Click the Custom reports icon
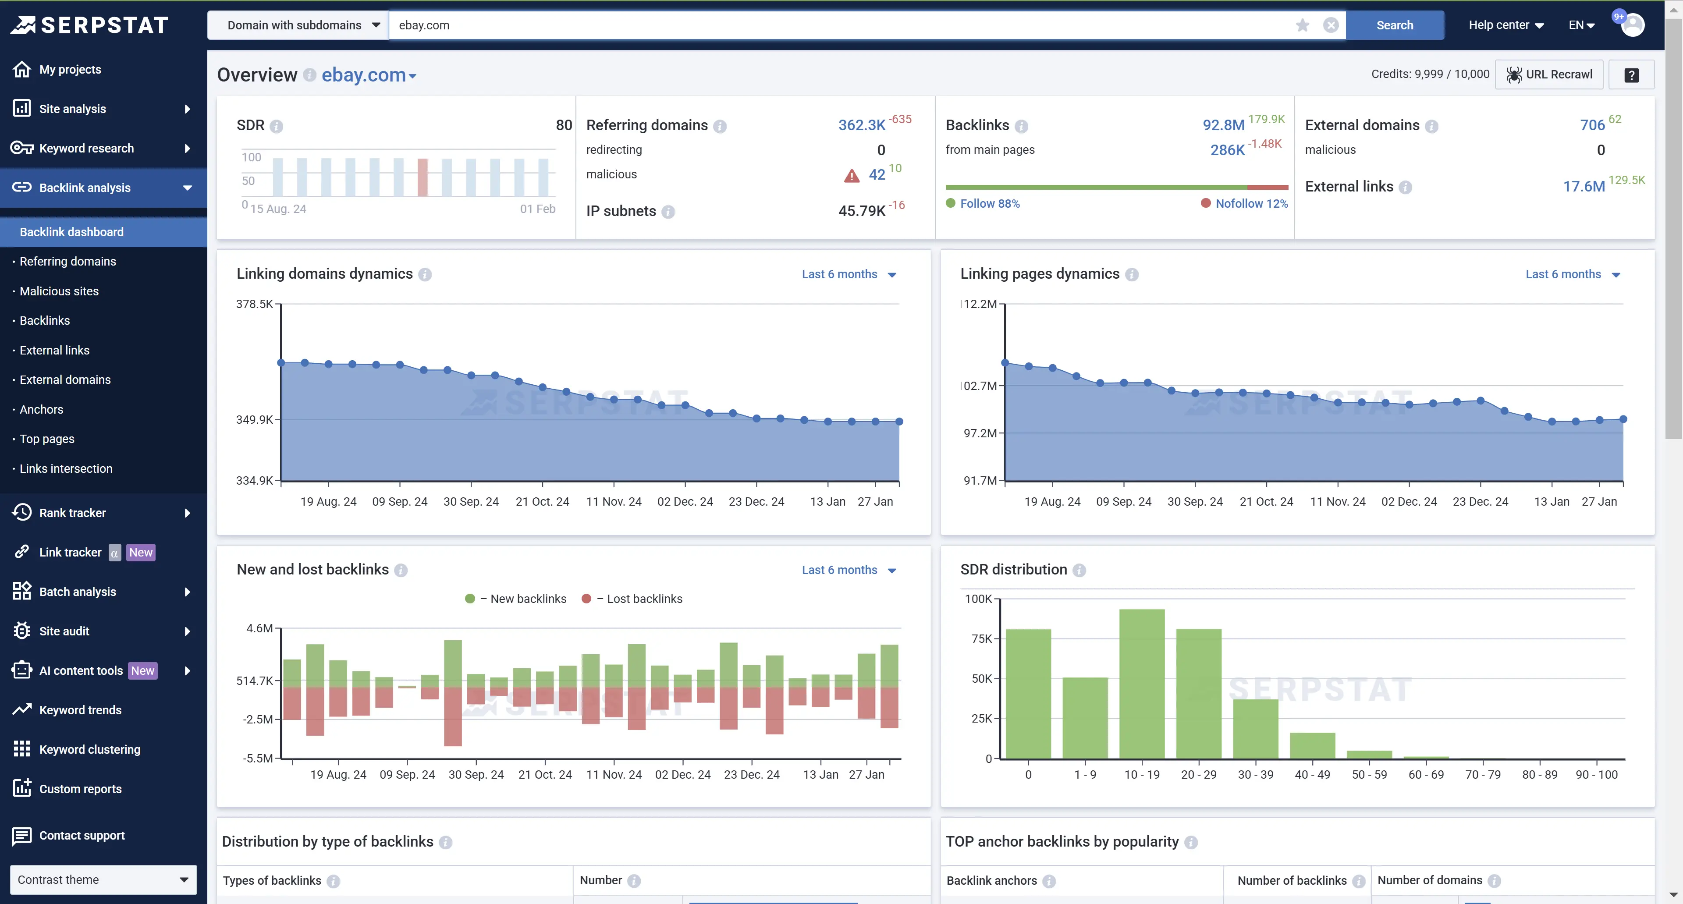Screen dimensions: 1683x904 click(21, 788)
